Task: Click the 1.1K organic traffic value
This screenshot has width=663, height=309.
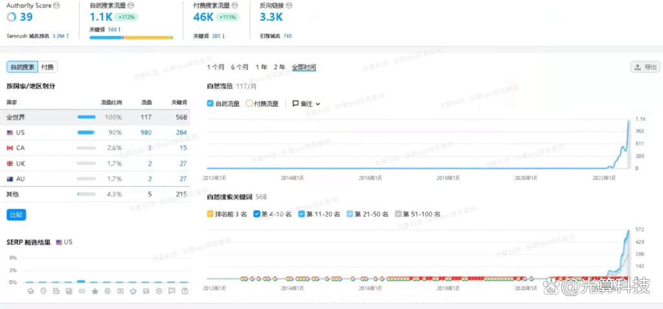Action: click(x=102, y=17)
